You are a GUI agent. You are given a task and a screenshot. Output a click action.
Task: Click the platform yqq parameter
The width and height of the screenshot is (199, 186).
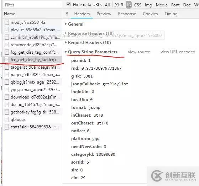[x=85, y=139]
